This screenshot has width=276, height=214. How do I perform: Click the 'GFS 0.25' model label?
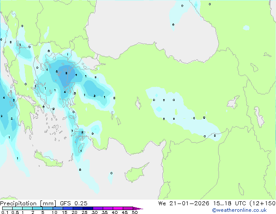[x=74, y=204]
